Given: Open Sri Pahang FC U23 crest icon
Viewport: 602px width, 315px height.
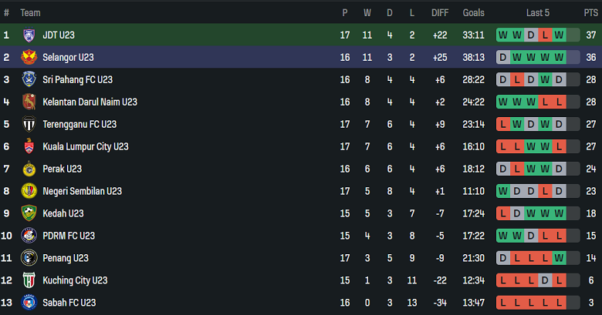Looking at the screenshot, I should tap(29, 79).
